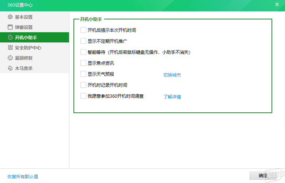The height and width of the screenshot is (183, 285).
Task: Open the 了解详情 link
Action: click(x=172, y=97)
